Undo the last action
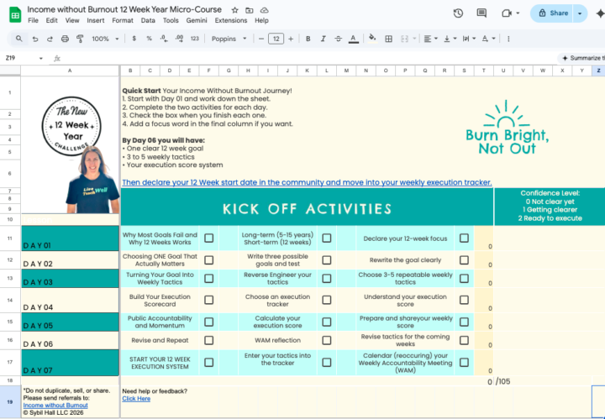Viewport: 605px width, 419px height. coord(35,39)
